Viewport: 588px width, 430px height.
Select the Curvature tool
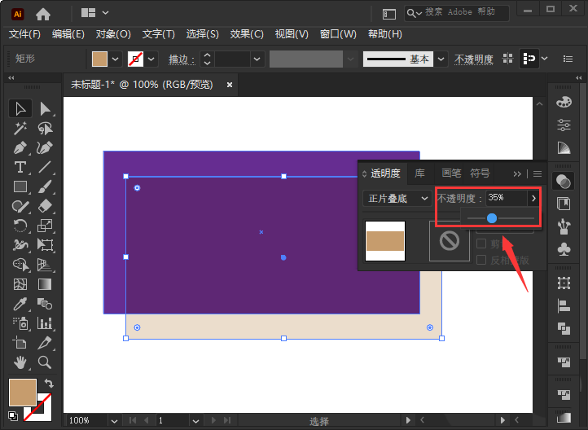coord(45,147)
